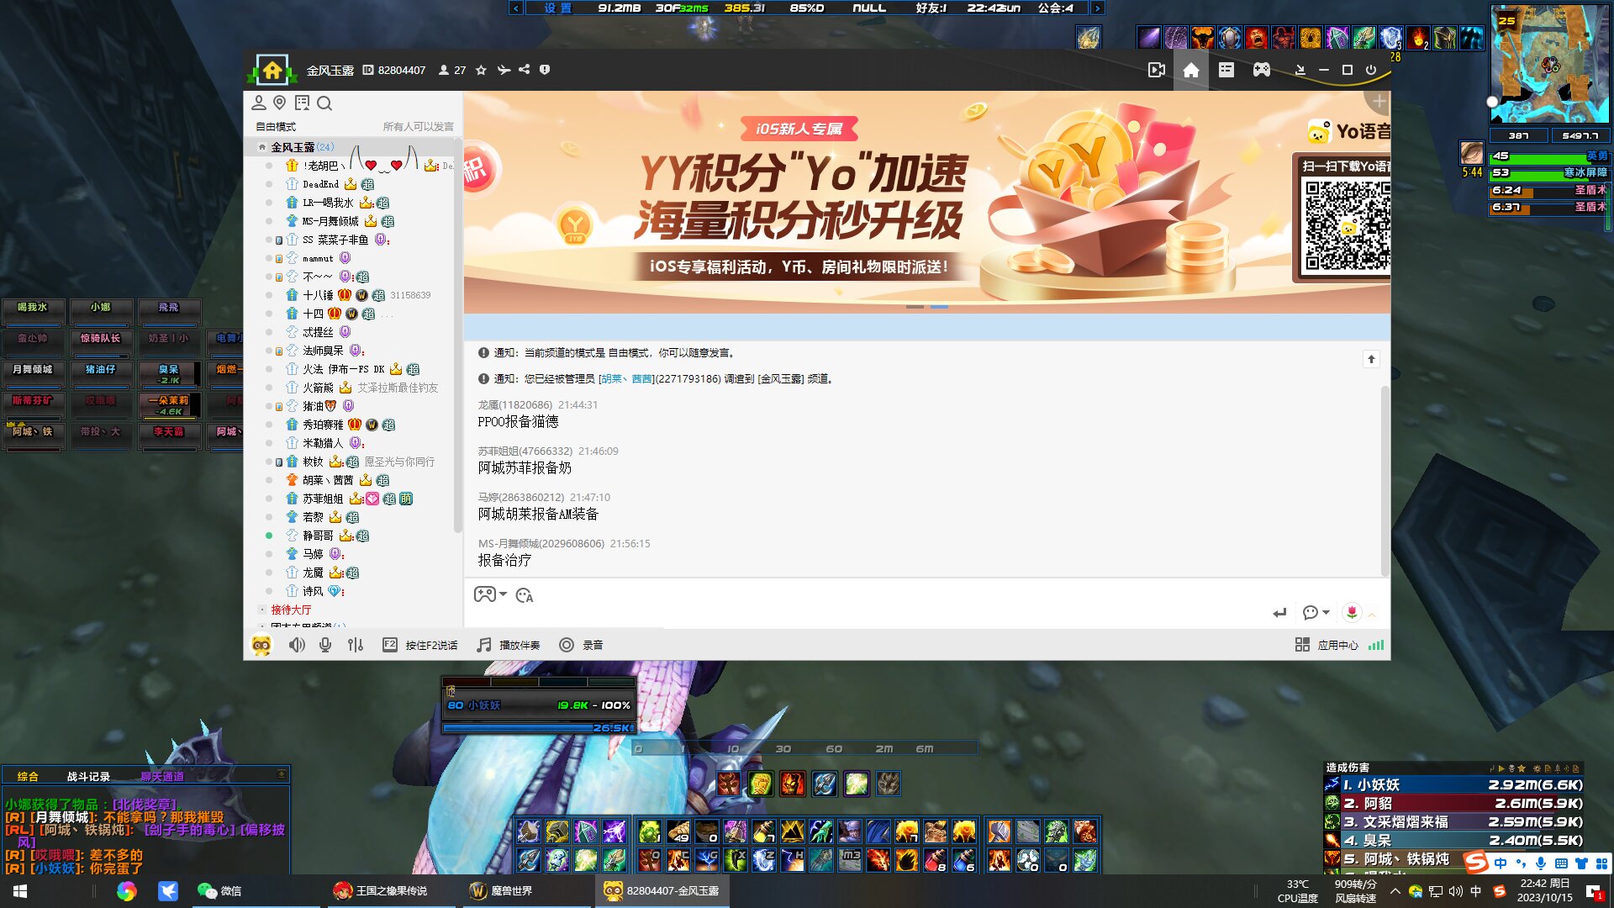
Task: Start the 播放伴奏 accompaniment playback icon
Action: click(x=483, y=645)
